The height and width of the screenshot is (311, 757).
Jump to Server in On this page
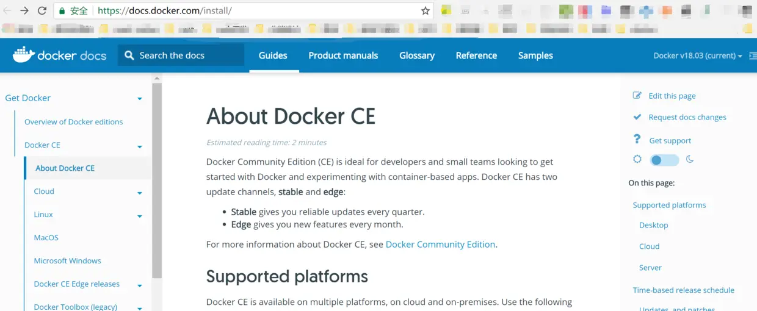tap(650, 268)
